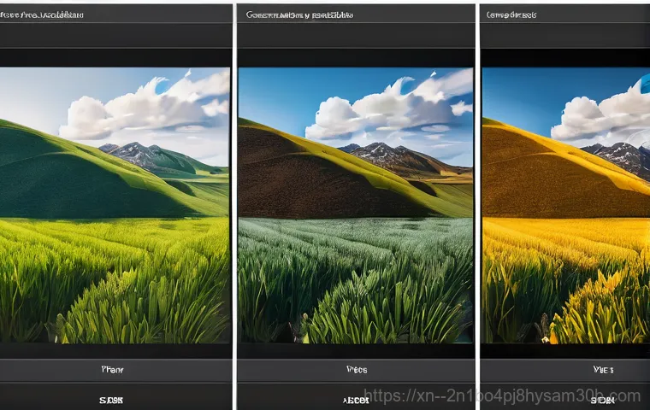Click the divider between middle and right panels

[478, 205]
